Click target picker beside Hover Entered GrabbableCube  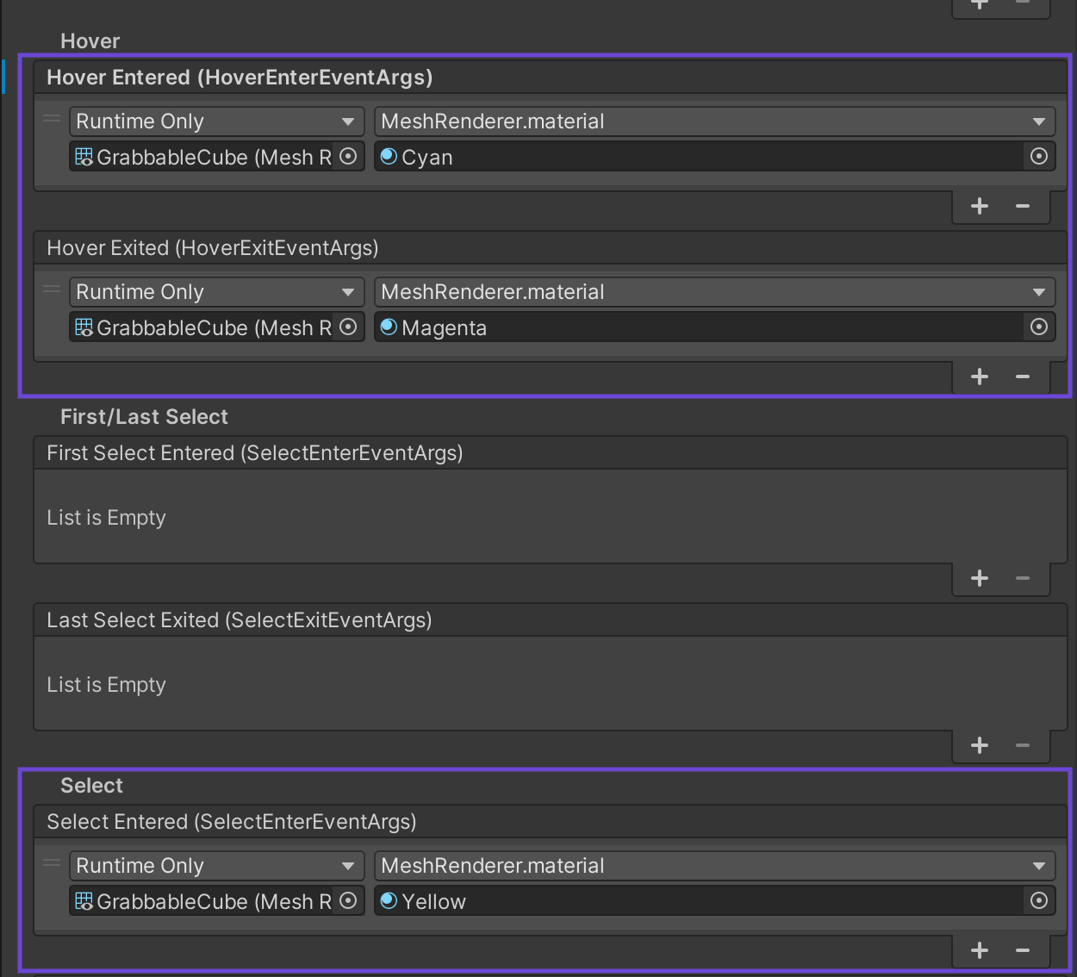[348, 157]
